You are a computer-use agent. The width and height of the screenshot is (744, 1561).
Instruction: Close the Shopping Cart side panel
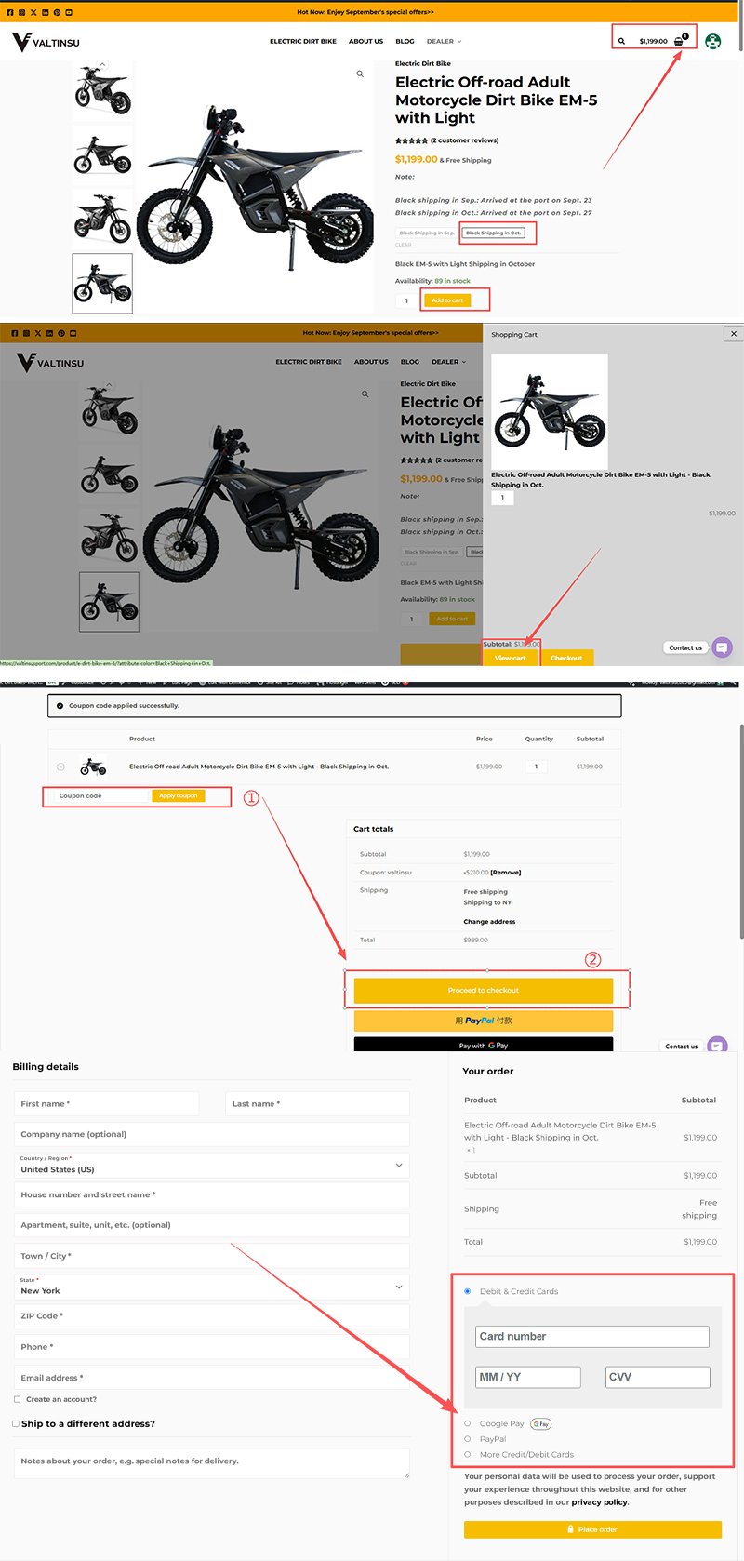pyautogui.click(x=733, y=333)
